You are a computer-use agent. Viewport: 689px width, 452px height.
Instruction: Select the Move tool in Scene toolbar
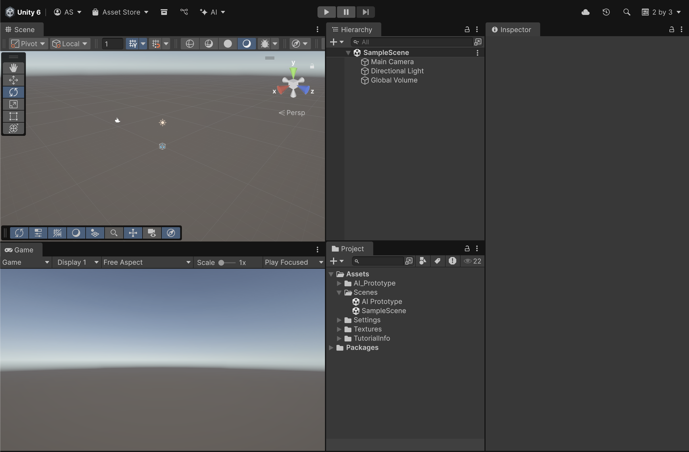tap(13, 80)
